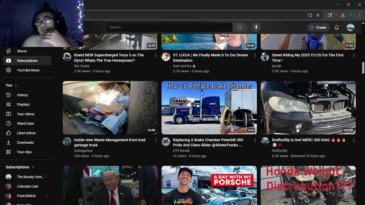This screenshot has height=205, width=365.
Task: Open the findfixxflip channel avatar
Action: click(x=265, y=142)
